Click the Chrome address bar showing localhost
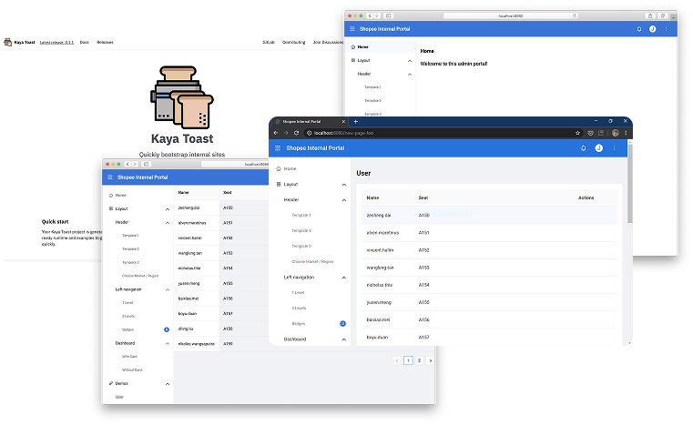The width and height of the screenshot is (693, 425). pos(443,133)
